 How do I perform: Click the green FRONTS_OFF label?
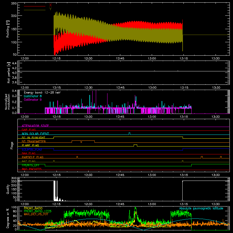(x=31, y=165)
